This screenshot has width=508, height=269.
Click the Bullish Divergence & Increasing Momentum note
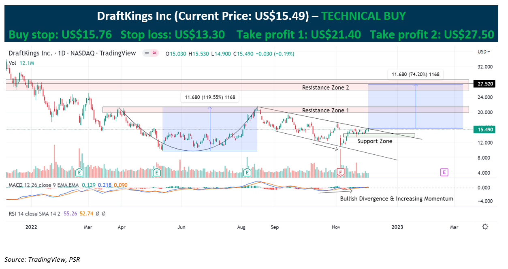pos(397,199)
